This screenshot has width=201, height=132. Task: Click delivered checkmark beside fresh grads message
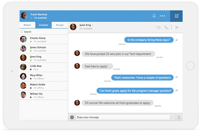tap(176, 90)
